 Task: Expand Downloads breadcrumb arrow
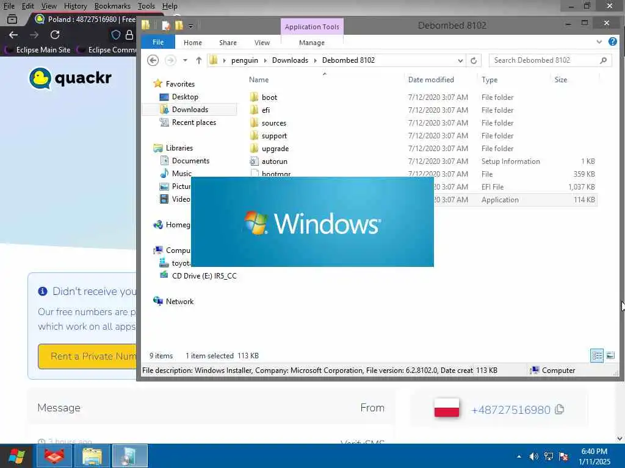pyautogui.click(x=316, y=60)
